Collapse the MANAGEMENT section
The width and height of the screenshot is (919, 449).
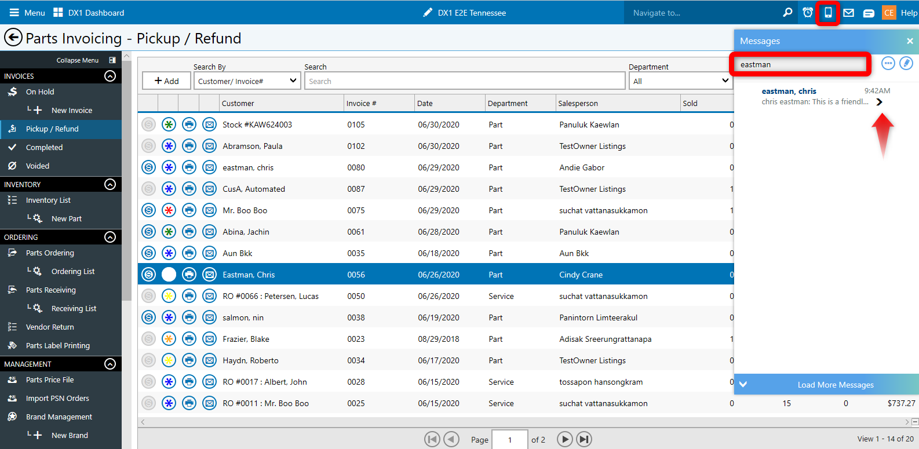coord(110,364)
